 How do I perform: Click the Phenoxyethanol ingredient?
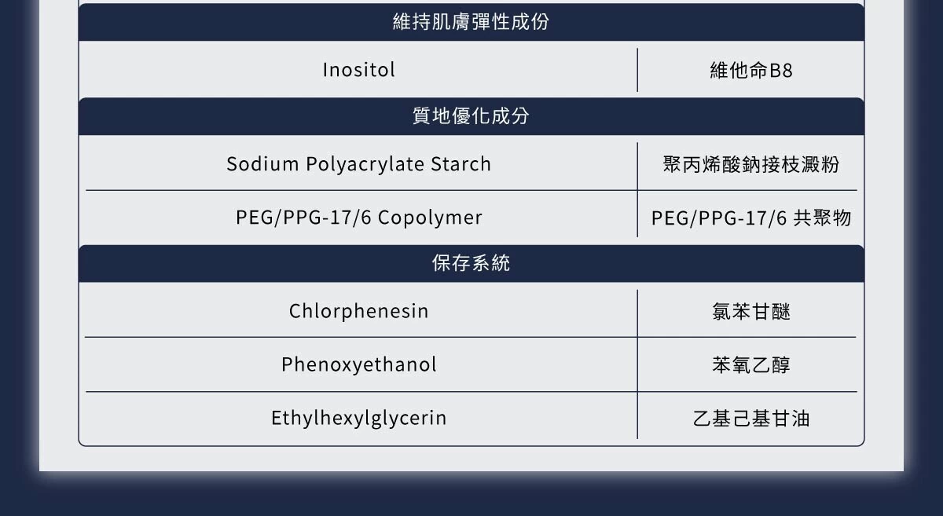(x=359, y=364)
